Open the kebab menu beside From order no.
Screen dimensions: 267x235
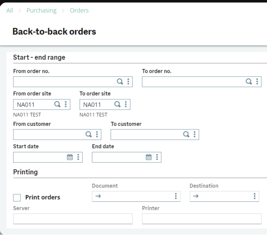coord(128,81)
